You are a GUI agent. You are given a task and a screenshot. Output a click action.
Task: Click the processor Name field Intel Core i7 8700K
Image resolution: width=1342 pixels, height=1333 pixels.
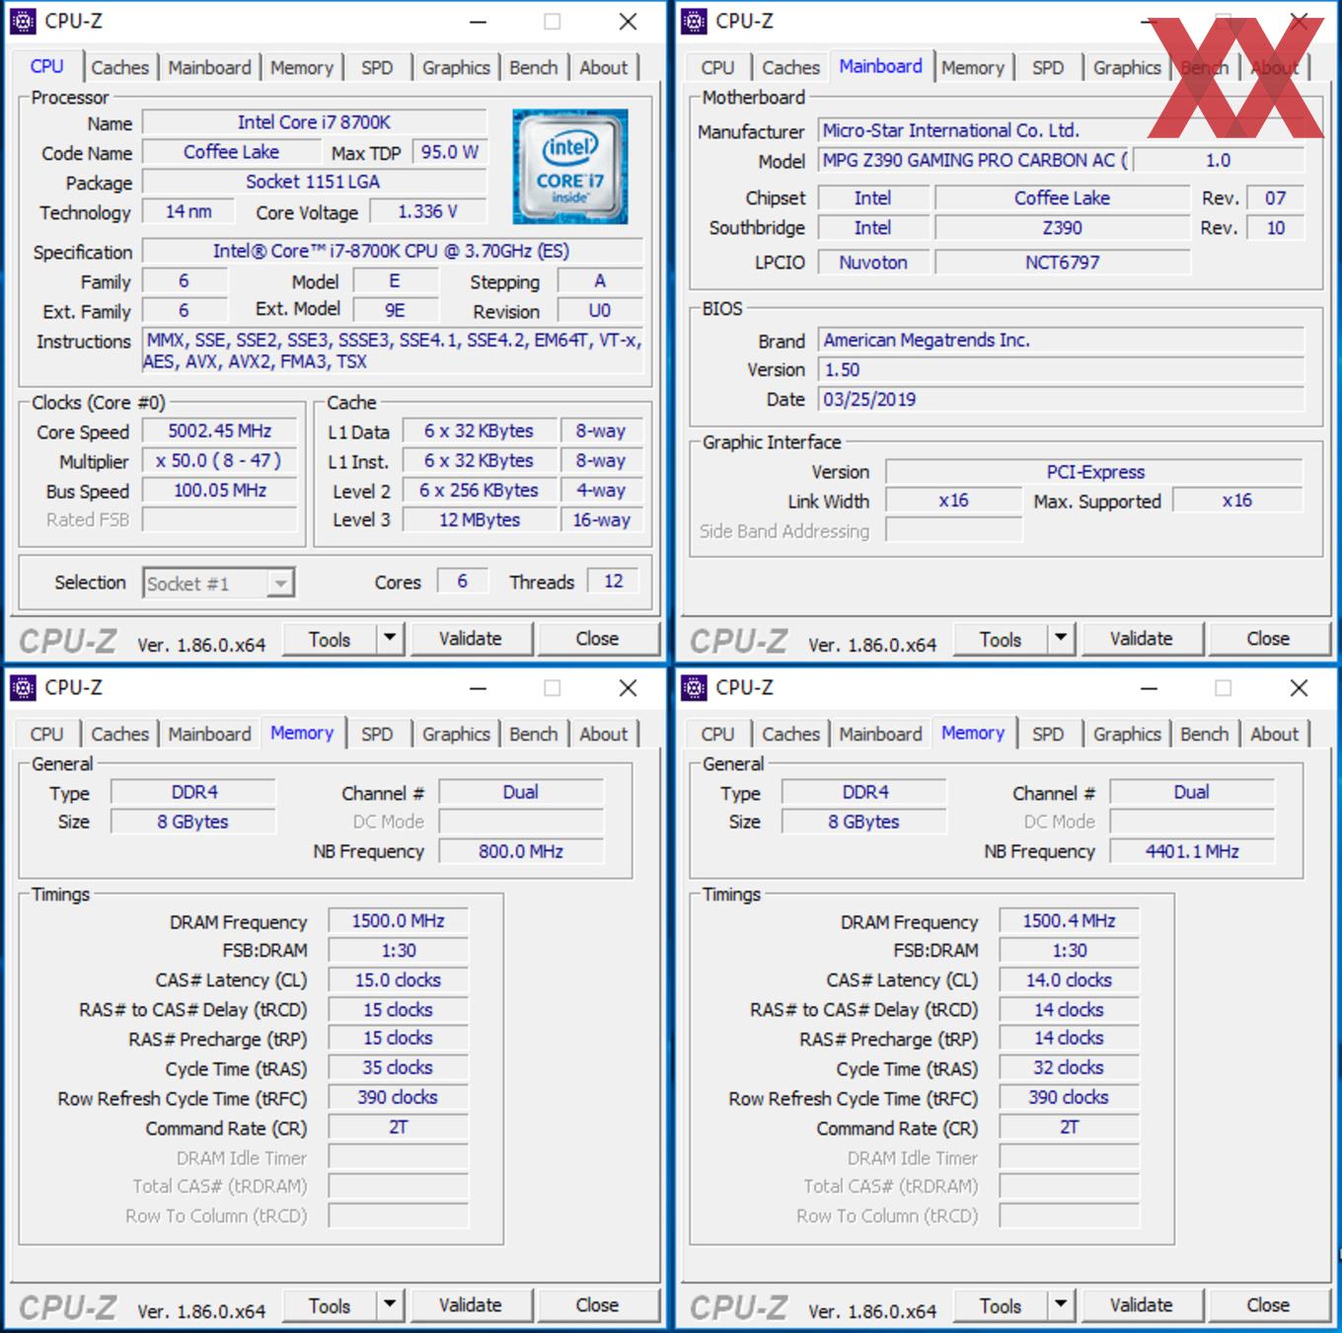314,122
